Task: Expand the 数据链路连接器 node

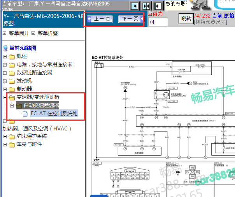Action: [x=5, y=73]
